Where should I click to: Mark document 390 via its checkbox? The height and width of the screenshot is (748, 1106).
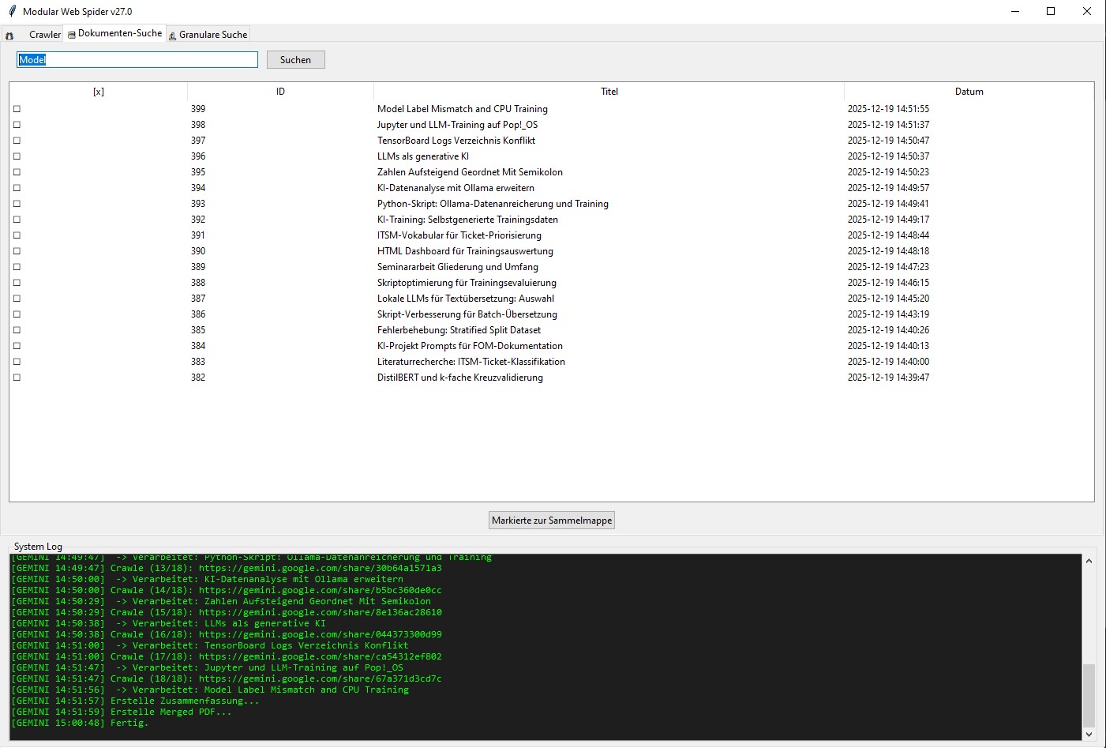[17, 251]
